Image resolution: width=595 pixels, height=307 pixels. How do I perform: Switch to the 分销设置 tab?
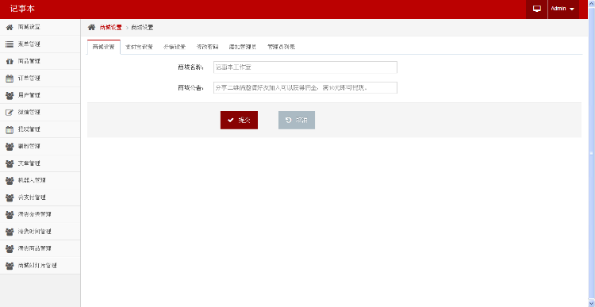[x=175, y=47]
